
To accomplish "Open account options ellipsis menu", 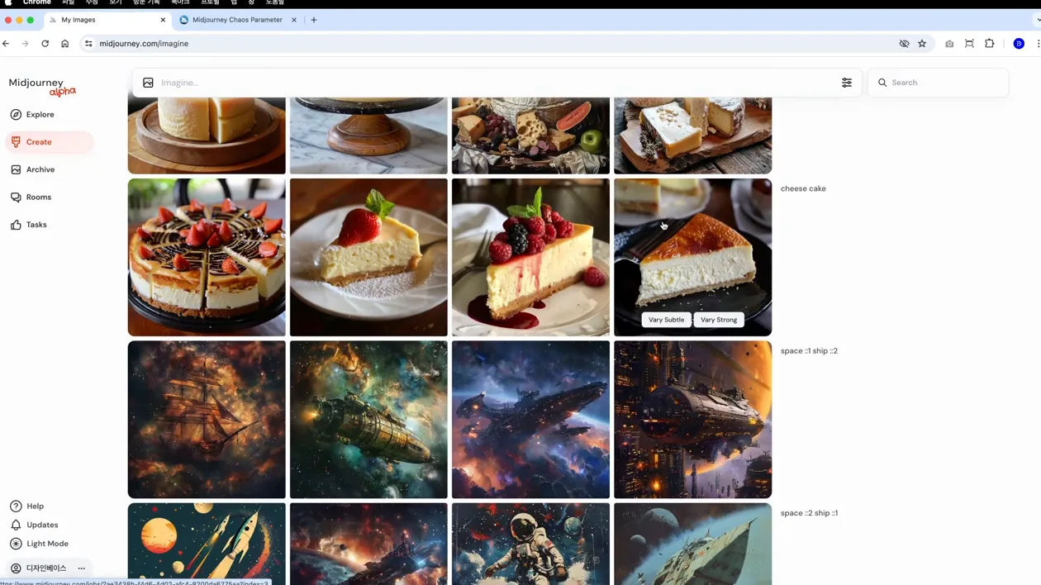I will pos(81,568).
